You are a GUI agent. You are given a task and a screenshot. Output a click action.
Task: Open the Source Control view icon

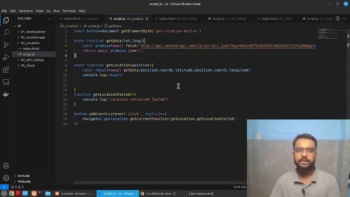coord(6,45)
